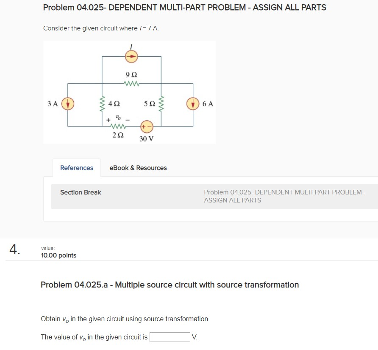Click the dependent current source labeled I
378x350 pixels.
(x=131, y=55)
